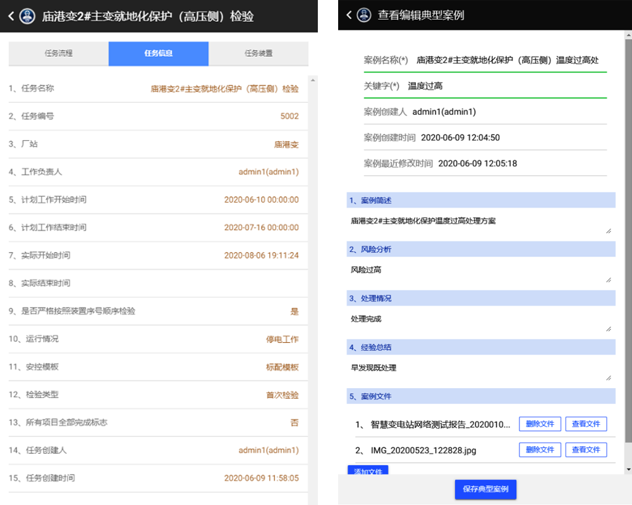
Task: Open the 任务装置 tab
Action: pyautogui.click(x=258, y=54)
